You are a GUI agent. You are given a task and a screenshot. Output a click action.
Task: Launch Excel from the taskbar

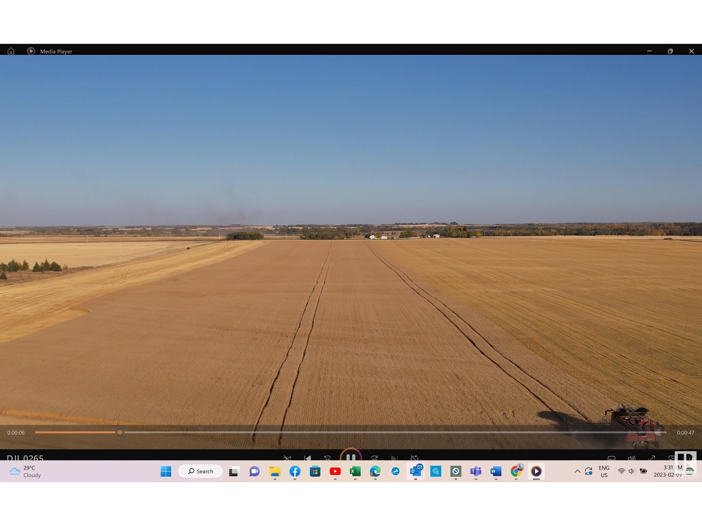(355, 472)
